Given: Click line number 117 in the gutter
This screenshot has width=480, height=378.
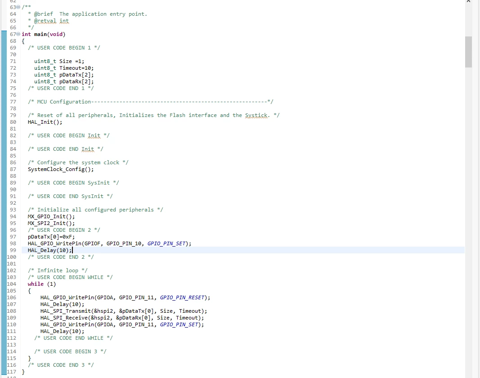Looking at the screenshot, I should tap(11, 372).
